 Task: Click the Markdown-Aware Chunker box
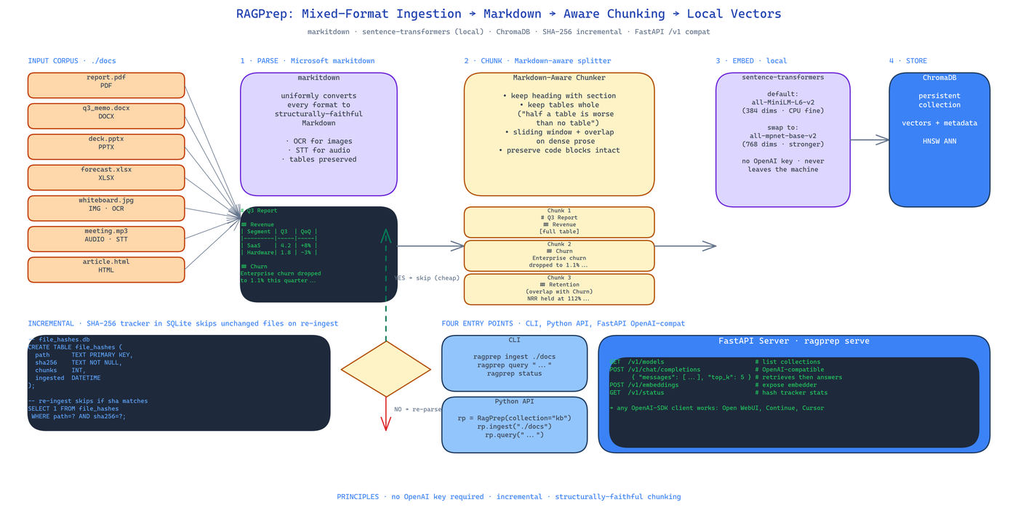559,134
